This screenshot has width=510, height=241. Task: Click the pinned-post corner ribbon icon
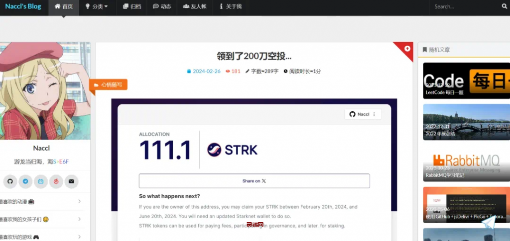pos(407,48)
